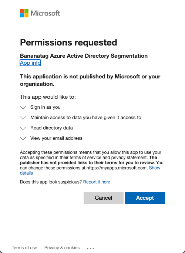This screenshot has height=253, width=185.
Task: Click the Show details link
Action: (155, 168)
